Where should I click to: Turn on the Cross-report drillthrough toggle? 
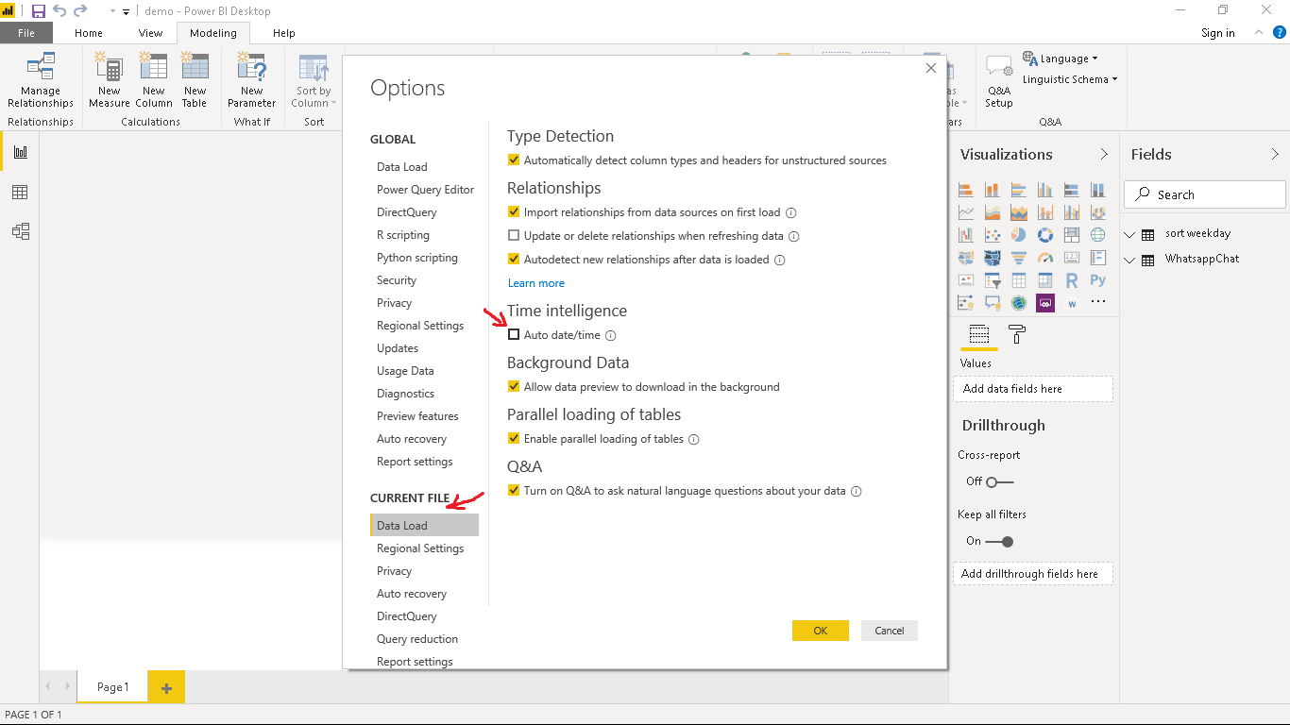click(999, 482)
